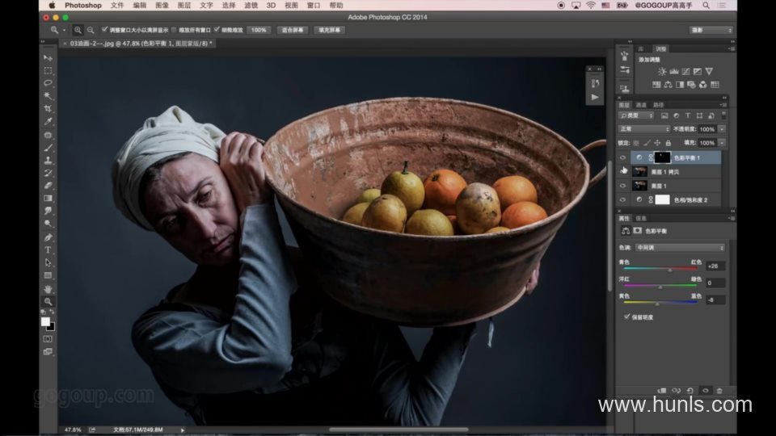Expand the status bar info arrow
This screenshot has width=776, height=436.
(x=183, y=430)
